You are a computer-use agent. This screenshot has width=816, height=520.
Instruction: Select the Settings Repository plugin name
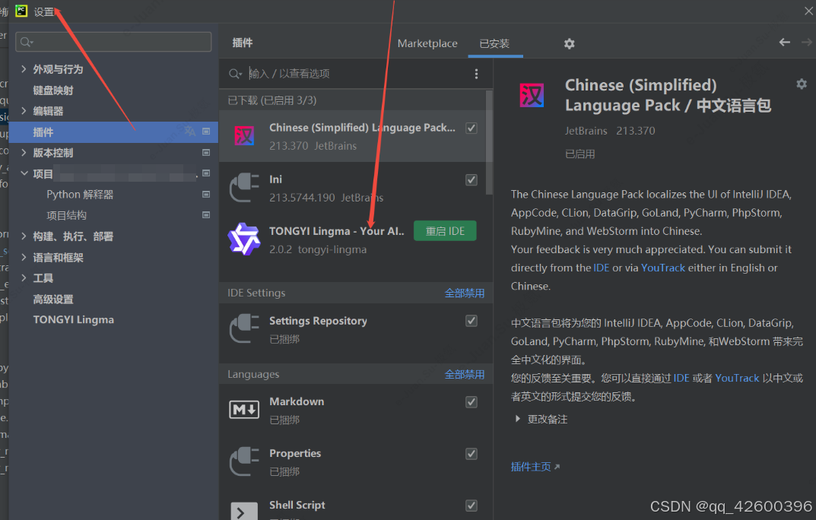tap(318, 321)
